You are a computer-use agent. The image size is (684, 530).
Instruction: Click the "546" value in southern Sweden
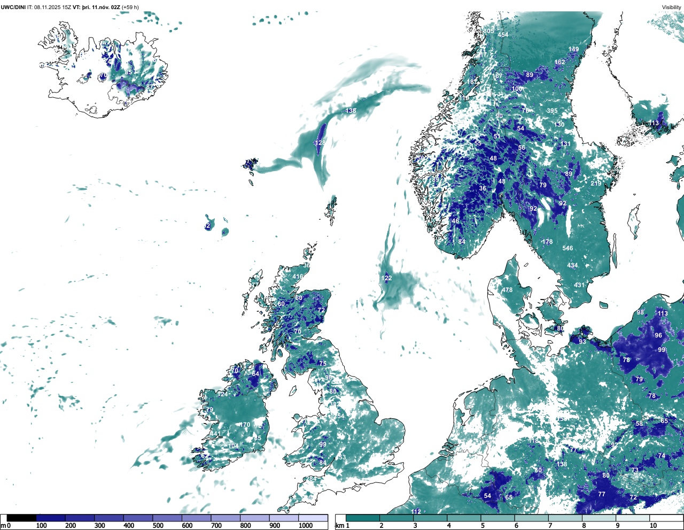(568, 248)
